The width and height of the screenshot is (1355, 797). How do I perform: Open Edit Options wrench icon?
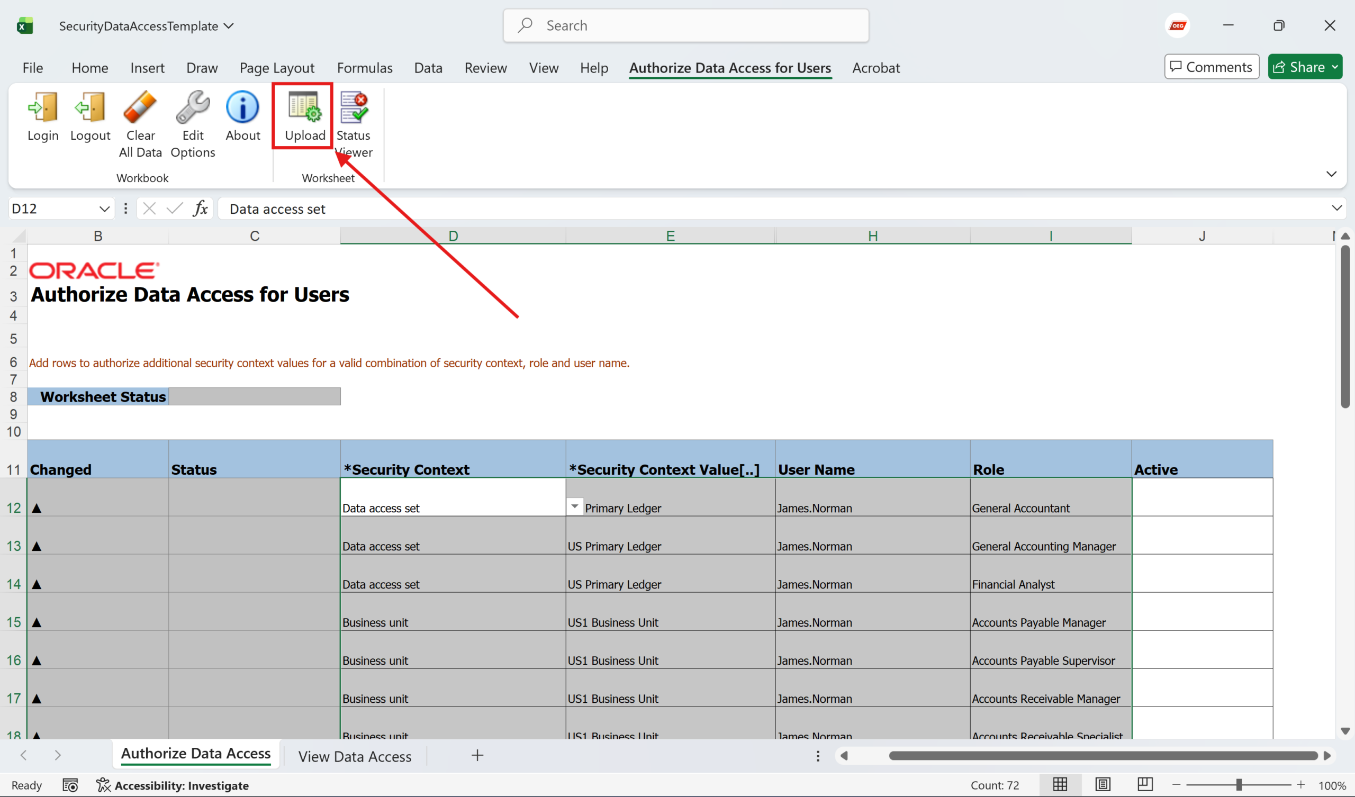pos(193,107)
